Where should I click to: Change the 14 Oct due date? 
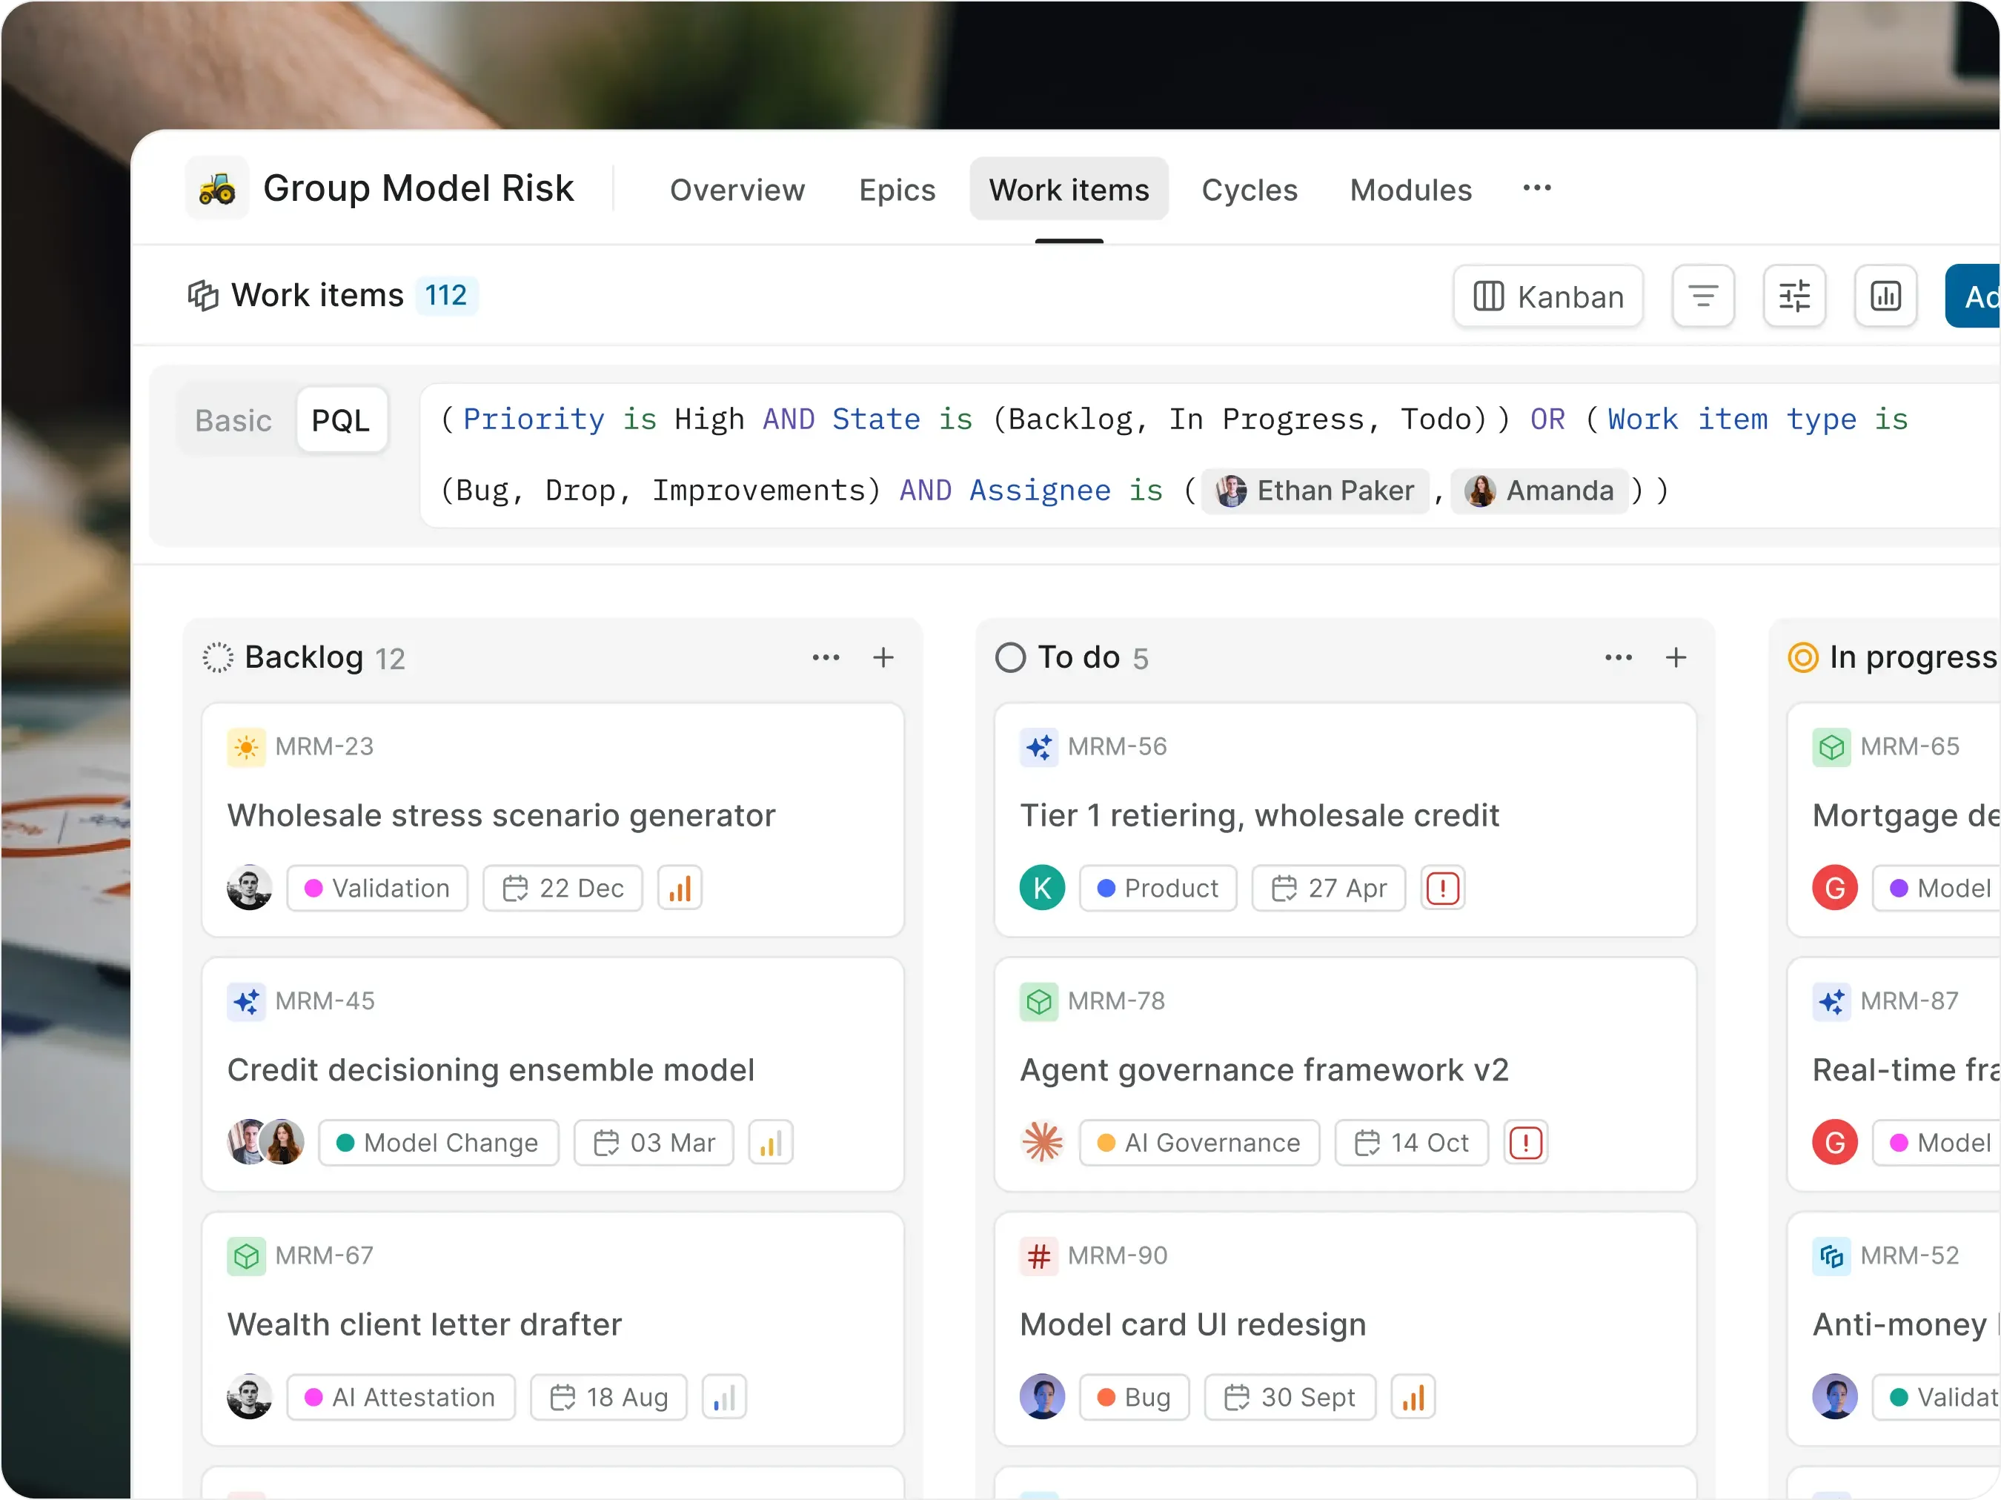coord(1411,1142)
